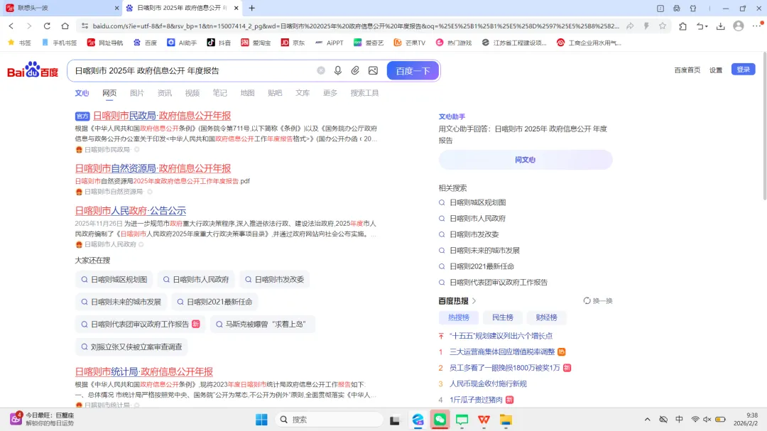Image resolution: width=767 pixels, height=431 pixels.
Task: Open 抖音 bookmark
Action: coord(219,43)
